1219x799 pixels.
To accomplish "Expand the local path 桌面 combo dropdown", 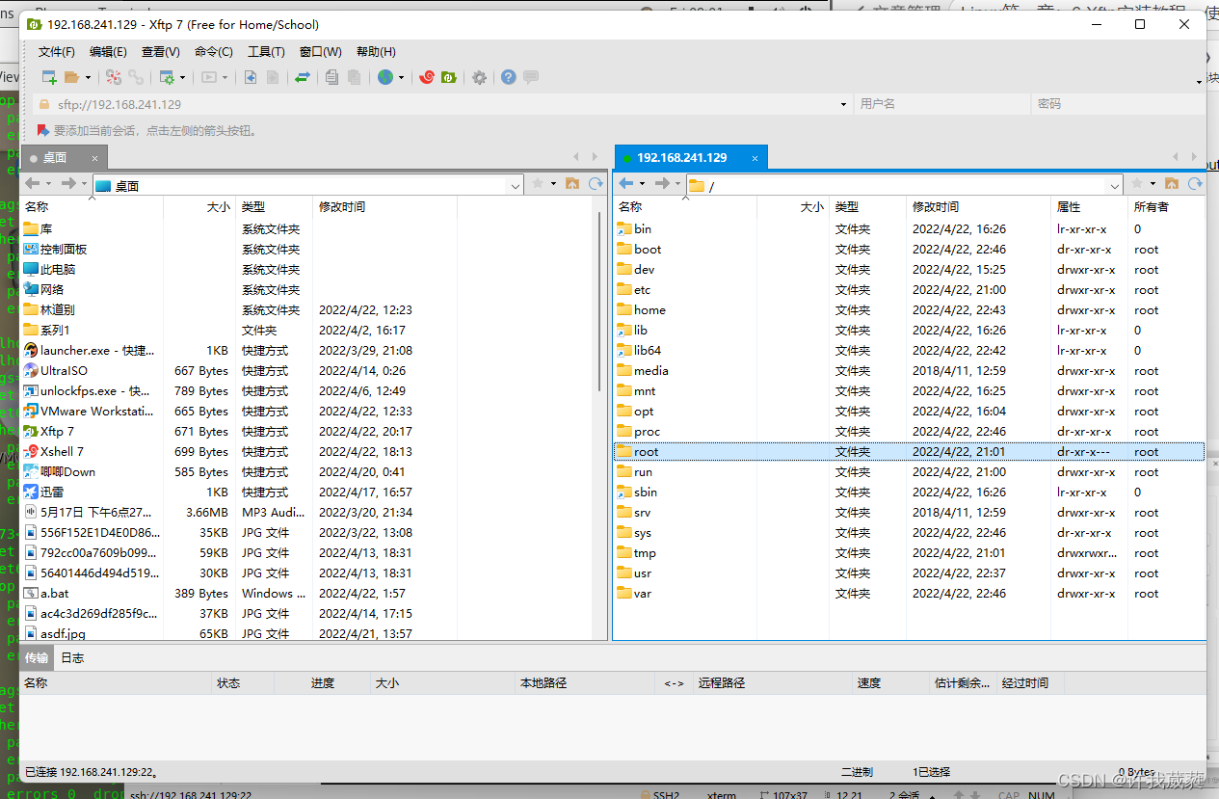I will (515, 186).
